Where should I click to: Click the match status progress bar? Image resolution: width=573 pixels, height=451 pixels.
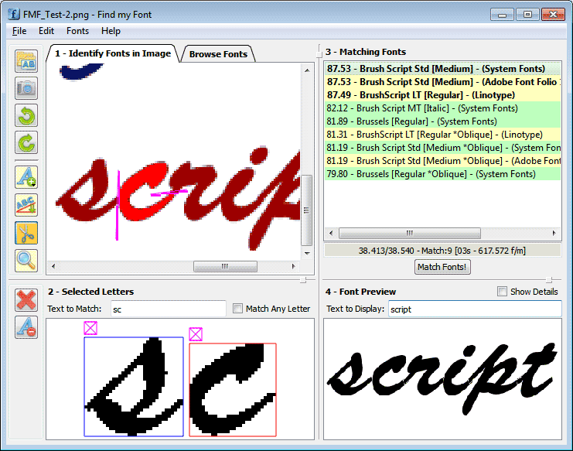coord(442,251)
